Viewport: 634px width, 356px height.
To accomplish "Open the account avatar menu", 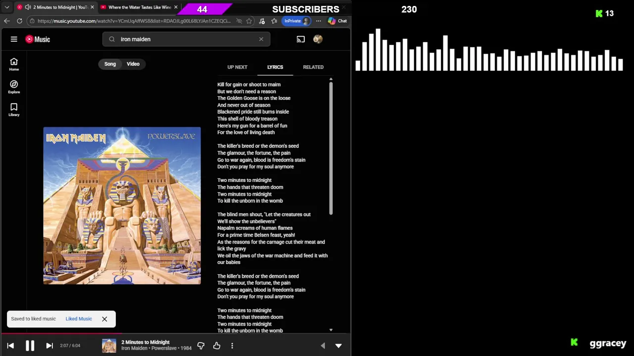I will coord(318,39).
